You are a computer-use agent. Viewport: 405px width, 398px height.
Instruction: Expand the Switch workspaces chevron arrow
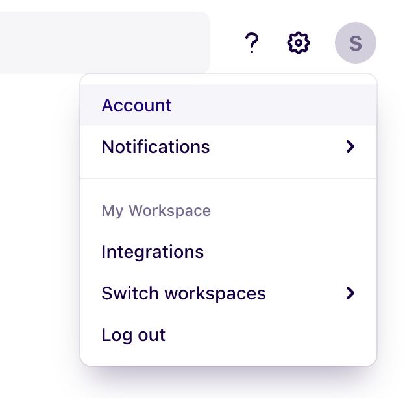tap(350, 293)
